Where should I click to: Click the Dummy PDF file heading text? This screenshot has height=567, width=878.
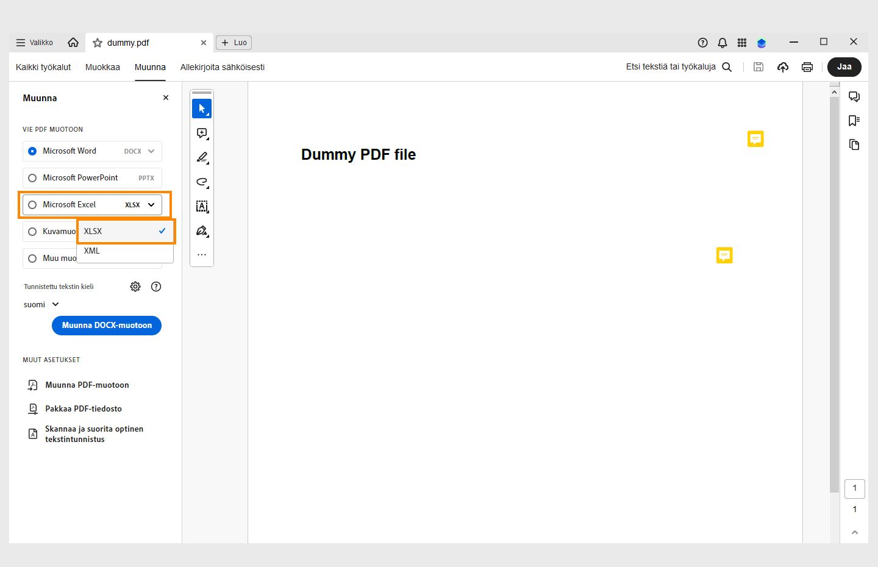pos(359,155)
